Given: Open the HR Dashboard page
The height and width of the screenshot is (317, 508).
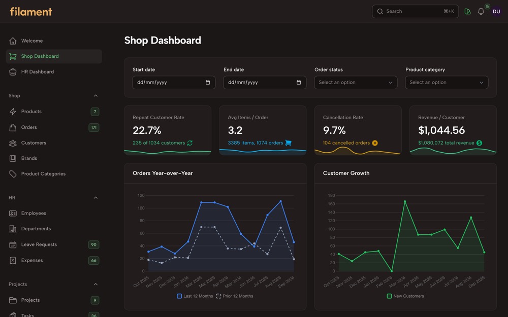Looking at the screenshot, I should coord(54,72).
